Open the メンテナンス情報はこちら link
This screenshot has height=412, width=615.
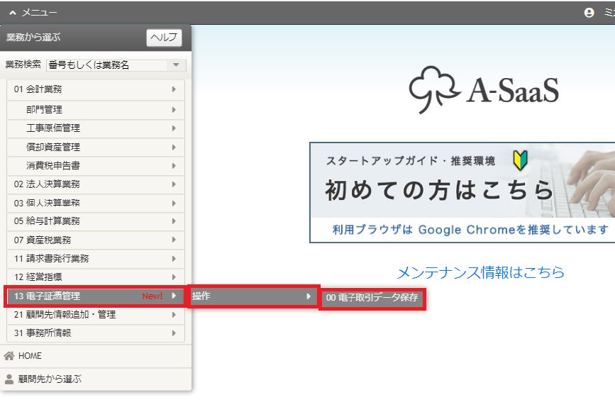point(481,272)
